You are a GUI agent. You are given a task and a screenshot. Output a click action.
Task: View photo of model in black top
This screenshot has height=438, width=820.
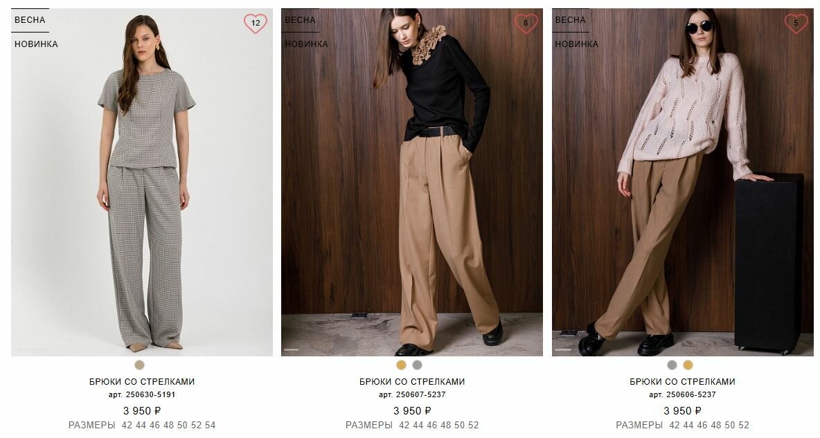coord(412,182)
